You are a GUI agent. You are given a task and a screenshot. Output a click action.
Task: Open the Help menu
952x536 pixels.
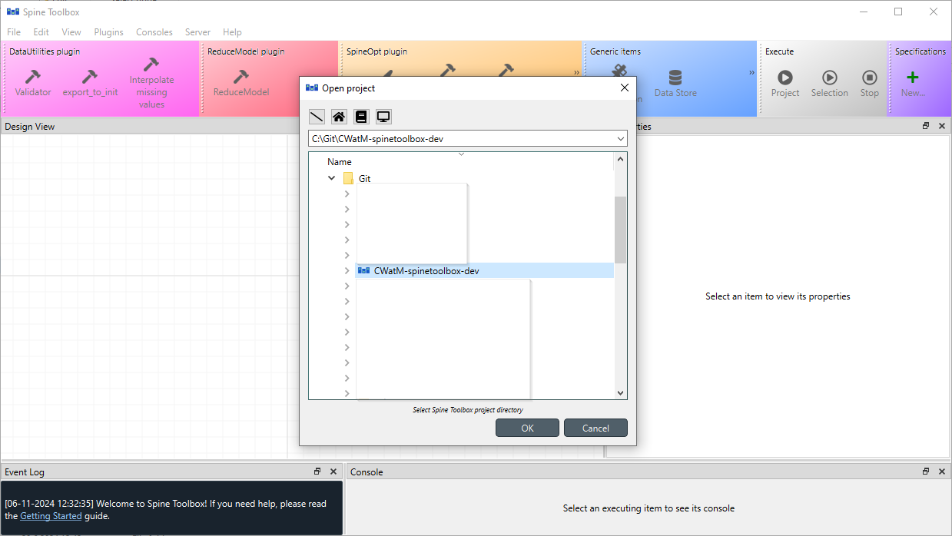click(232, 32)
